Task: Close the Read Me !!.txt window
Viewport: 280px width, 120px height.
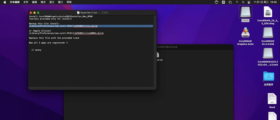Action: (x=31, y=13)
